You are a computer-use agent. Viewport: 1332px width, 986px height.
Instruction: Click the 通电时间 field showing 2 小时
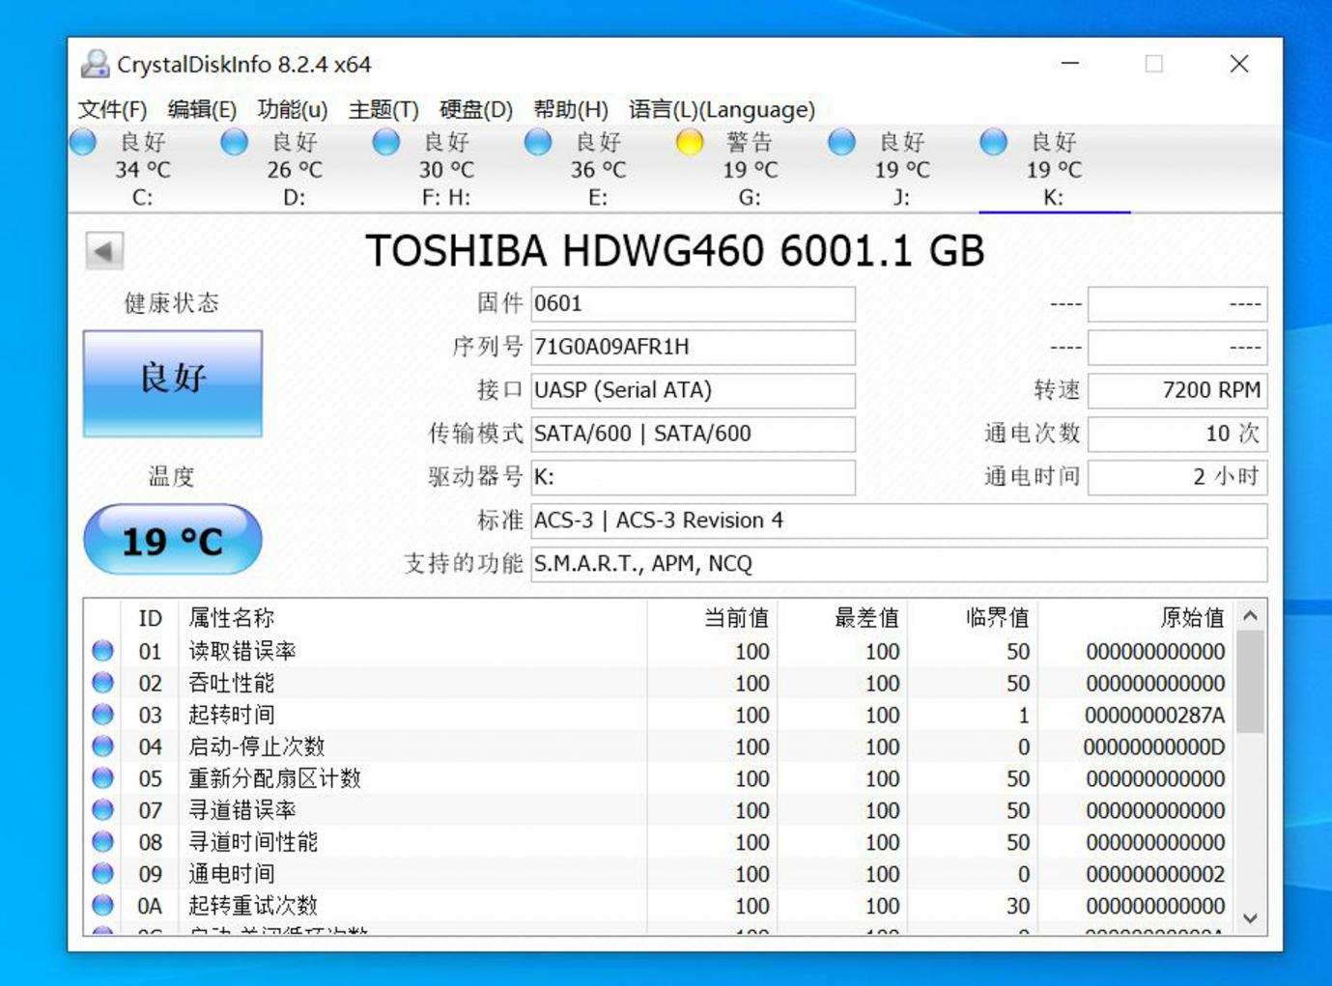click(1177, 477)
